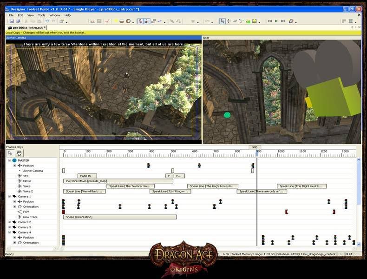Screen dimensions: 367x279
Task: Select the Play Bink Movie clip
Action: coord(118,181)
